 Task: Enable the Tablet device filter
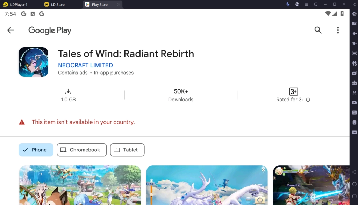coord(127,150)
